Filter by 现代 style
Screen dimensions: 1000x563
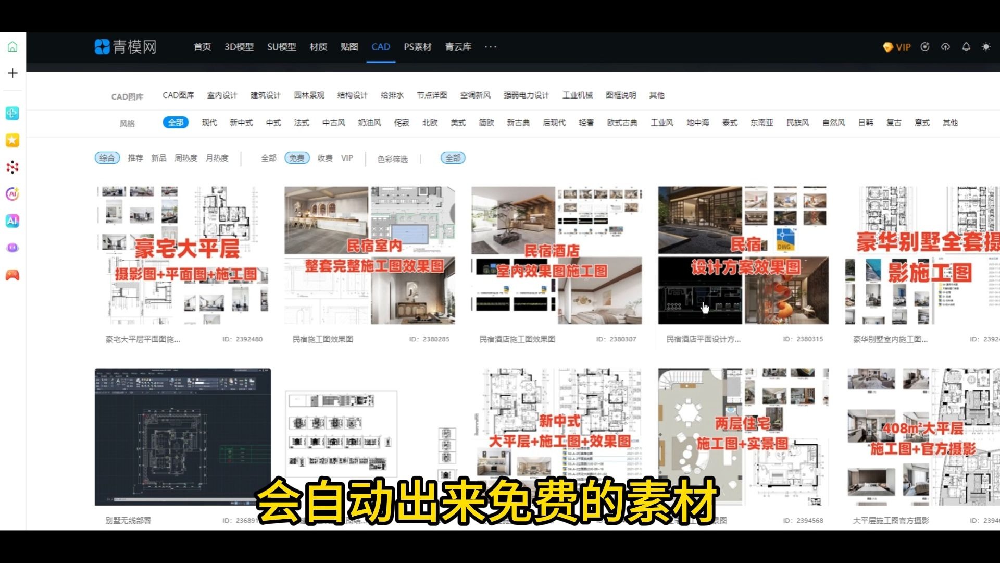pos(209,123)
